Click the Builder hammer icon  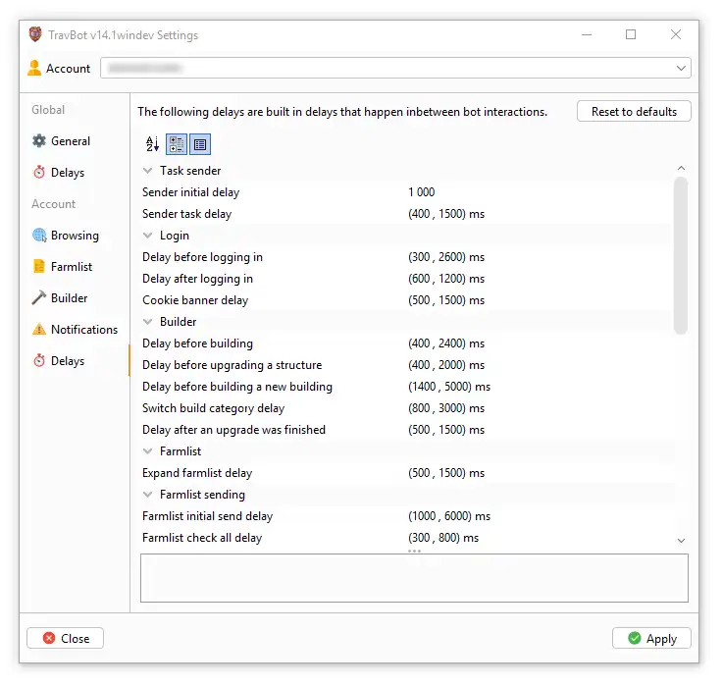39,298
